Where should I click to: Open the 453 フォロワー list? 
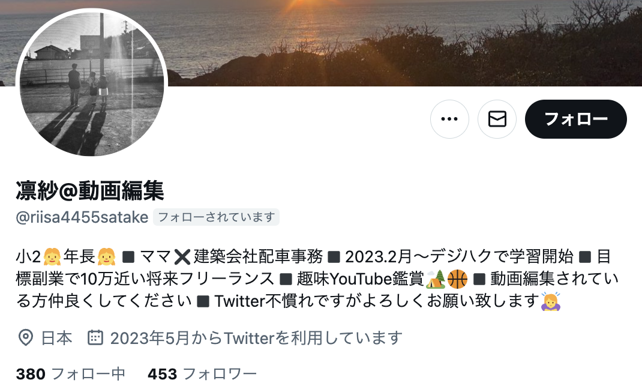point(202,374)
